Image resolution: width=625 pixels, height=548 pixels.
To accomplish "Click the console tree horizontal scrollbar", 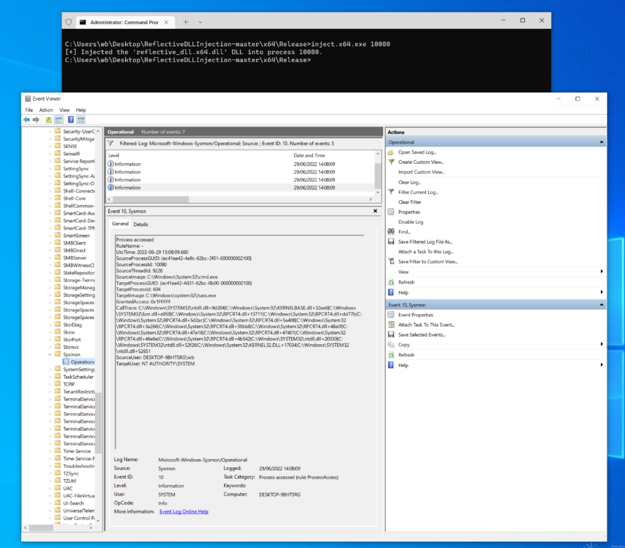I will tap(41, 528).
